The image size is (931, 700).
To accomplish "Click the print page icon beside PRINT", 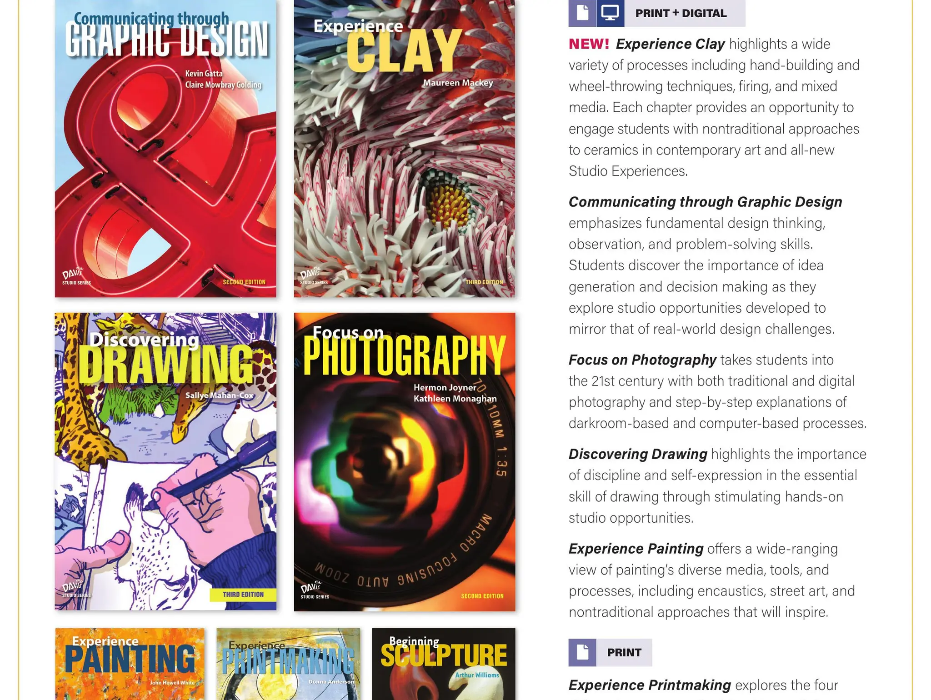I will tap(582, 652).
